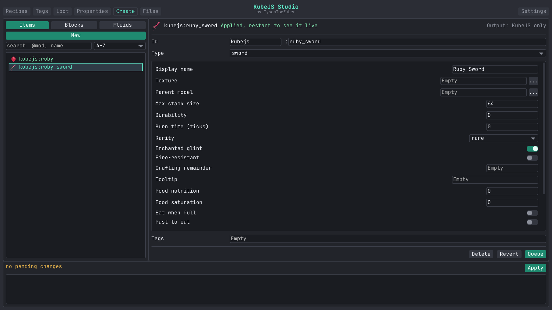Click the properties panel scrollbar
Screen dimensions: 552x310
[544, 129]
